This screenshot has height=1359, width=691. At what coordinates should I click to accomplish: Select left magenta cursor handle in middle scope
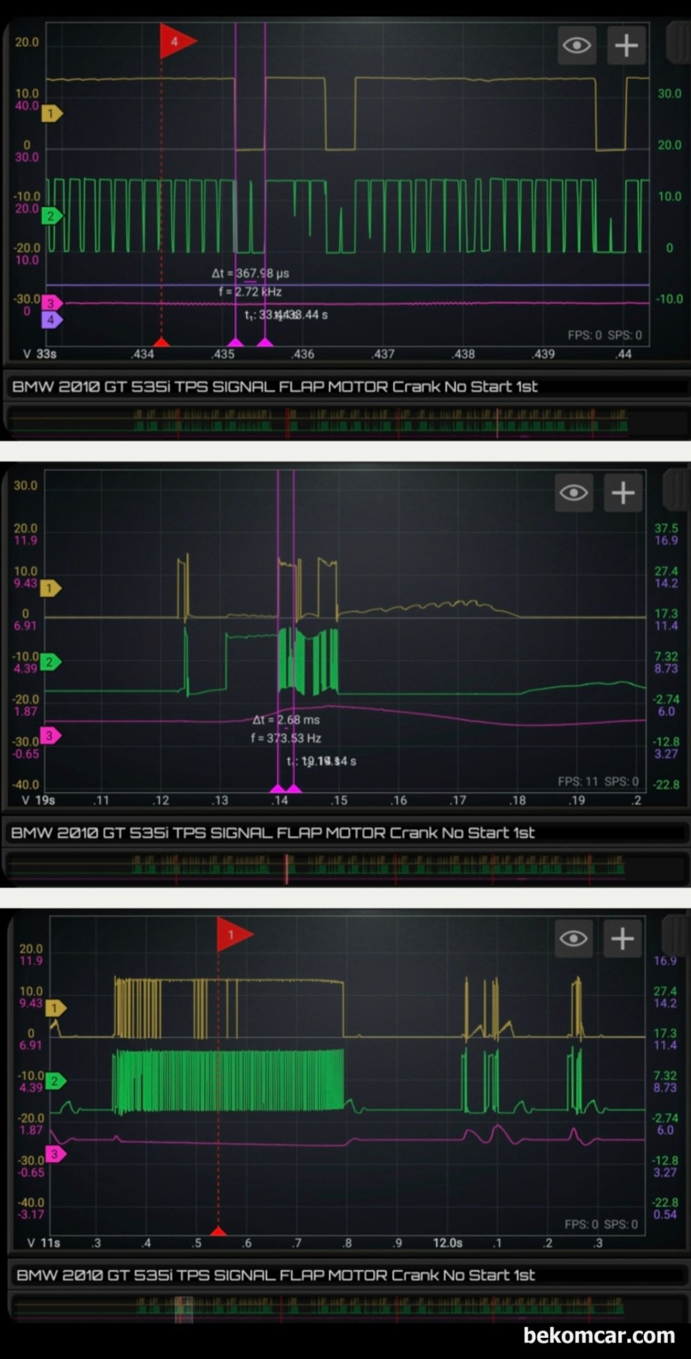[x=278, y=789]
